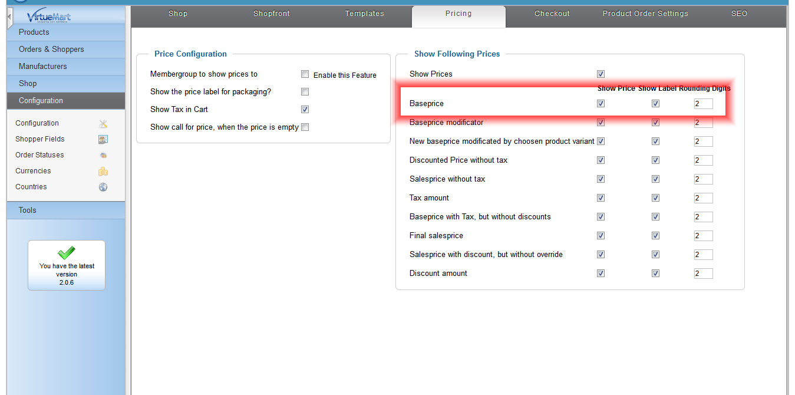The width and height of the screenshot is (795, 395).
Task: Click the Configuration tools icon in sidebar
Action: [x=103, y=124]
